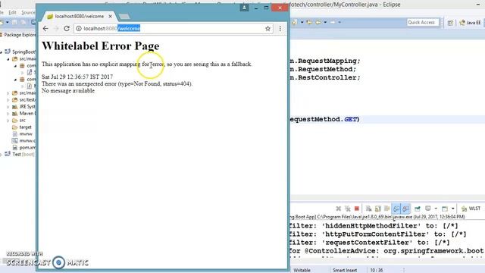Click Open Console icon in Eclipse
This screenshot has width=485, height=273.
pos(445,209)
